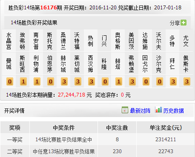Click home team 斯托克
Screen dimensions: 195x157
pos(50,41)
